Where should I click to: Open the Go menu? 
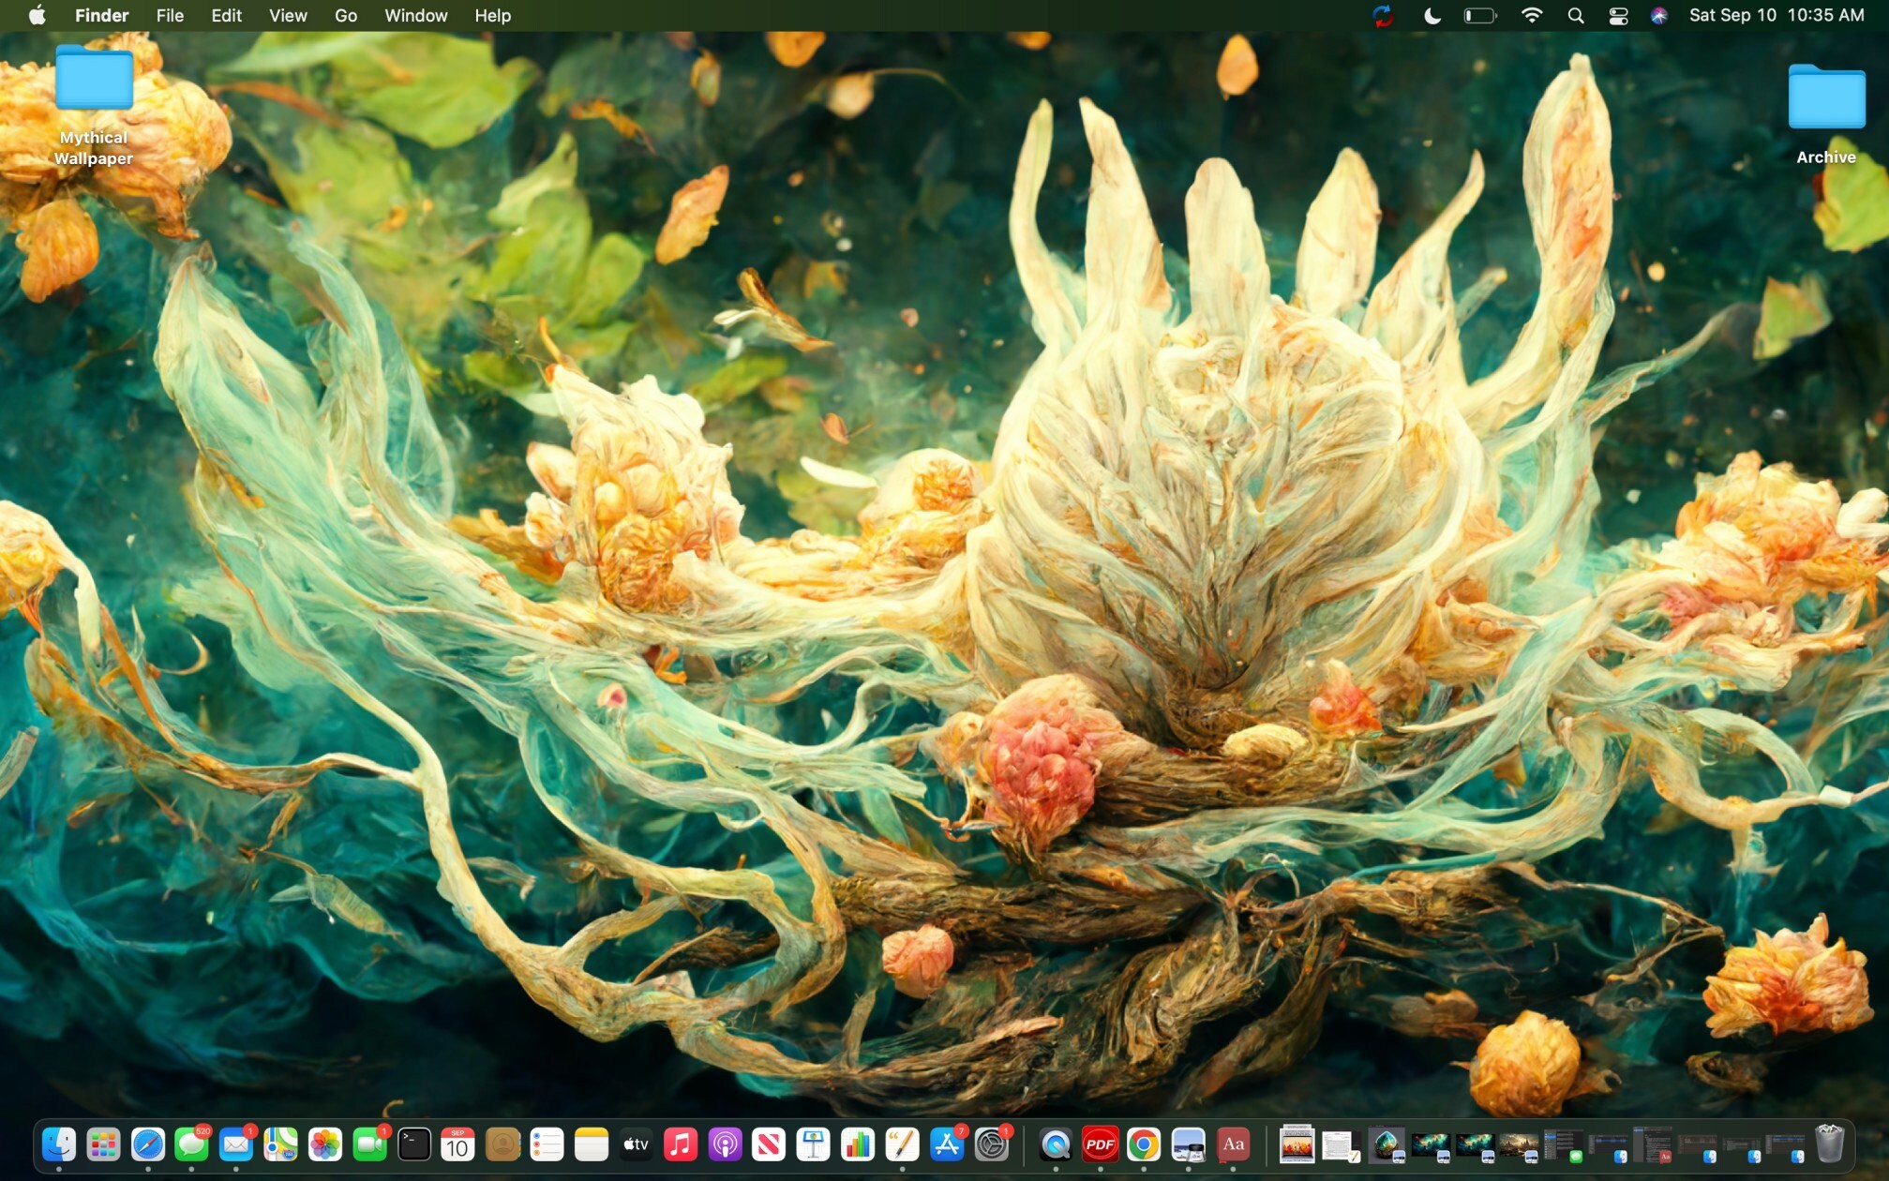pos(345,15)
